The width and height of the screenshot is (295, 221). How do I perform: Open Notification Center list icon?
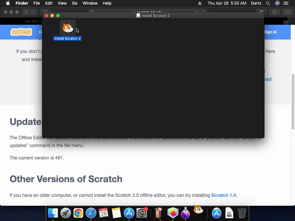click(286, 3)
